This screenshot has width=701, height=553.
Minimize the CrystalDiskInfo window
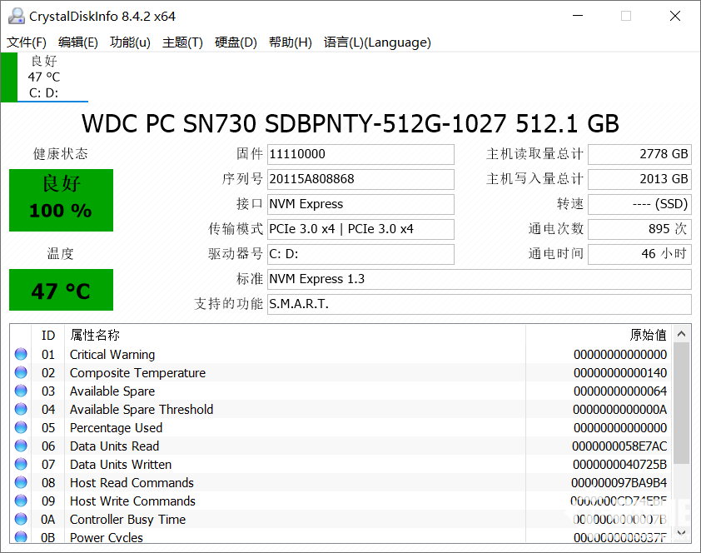[578, 16]
